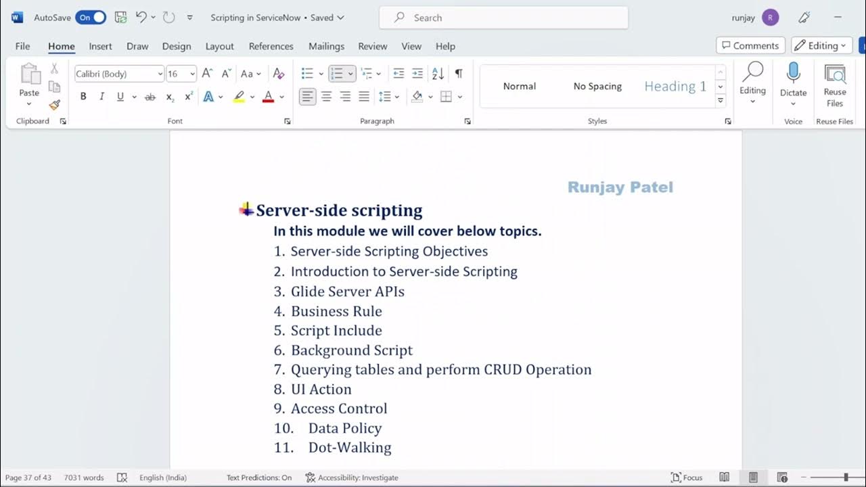866x487 pixels.
Task: Toggle Text Predictions setting
Action: click(258, 478)
